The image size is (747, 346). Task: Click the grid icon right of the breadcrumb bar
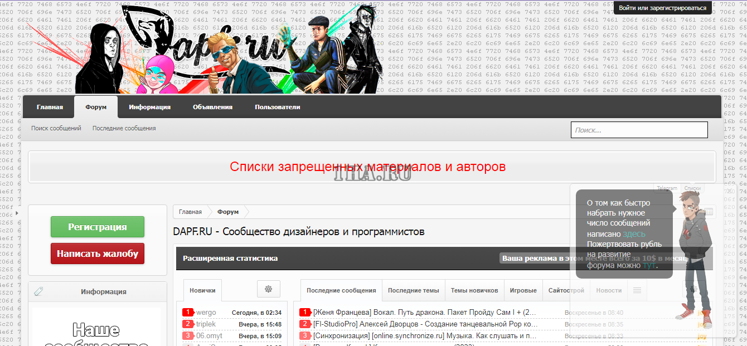click(x=709, y=212)
